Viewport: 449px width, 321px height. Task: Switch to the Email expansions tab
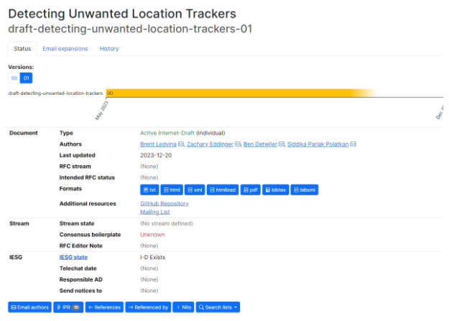65,49
